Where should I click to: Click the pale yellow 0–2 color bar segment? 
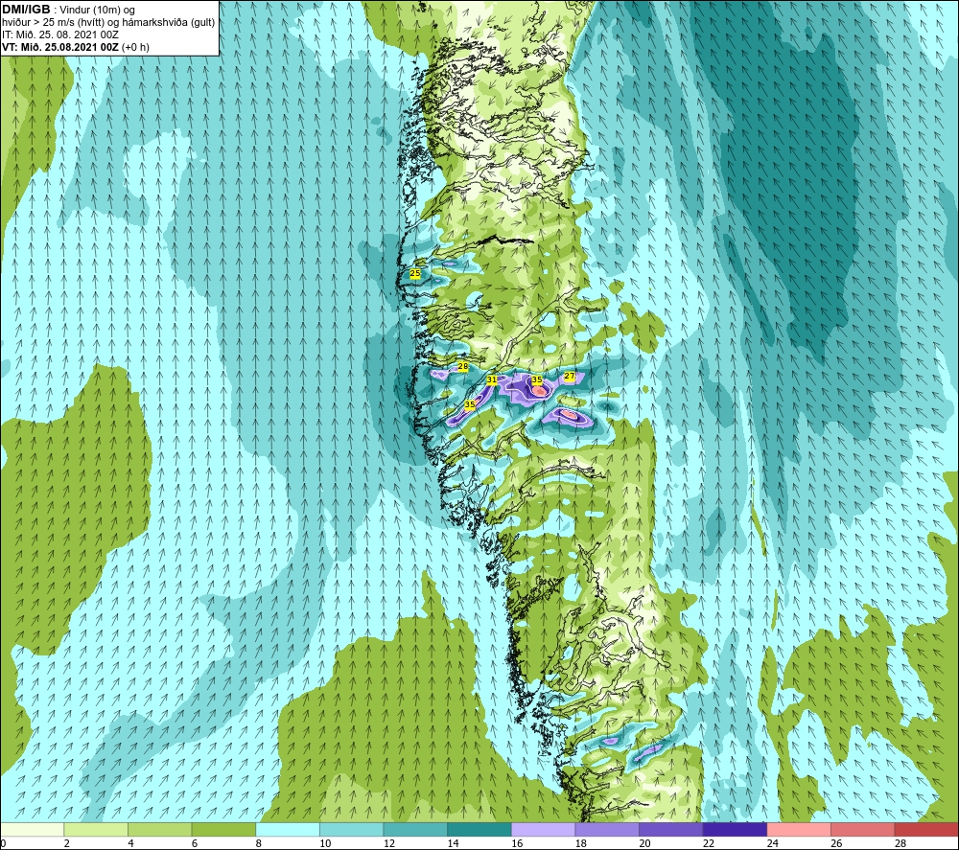click(x=32, y=829)
